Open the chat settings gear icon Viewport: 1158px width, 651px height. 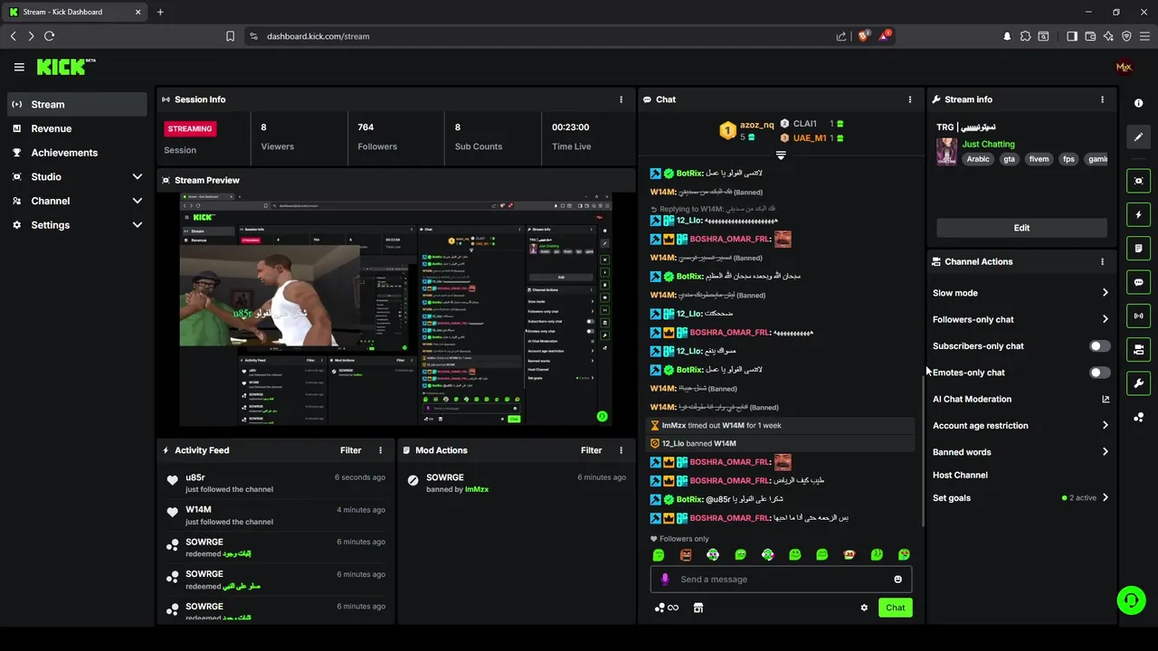tap(864, 608)
